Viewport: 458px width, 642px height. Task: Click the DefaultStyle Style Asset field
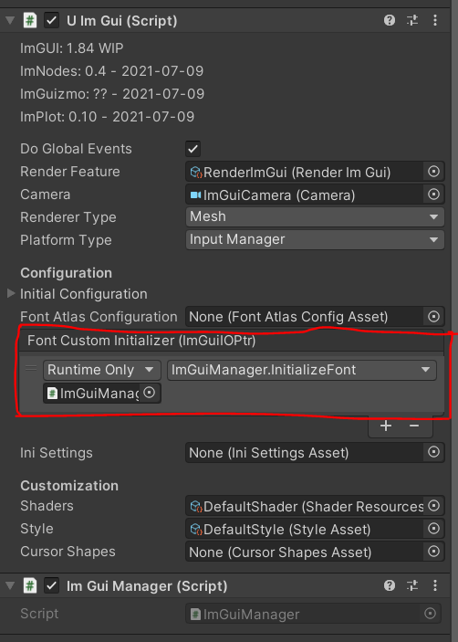coord(306,529)
